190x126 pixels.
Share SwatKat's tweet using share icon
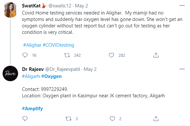tap(156, 55)
